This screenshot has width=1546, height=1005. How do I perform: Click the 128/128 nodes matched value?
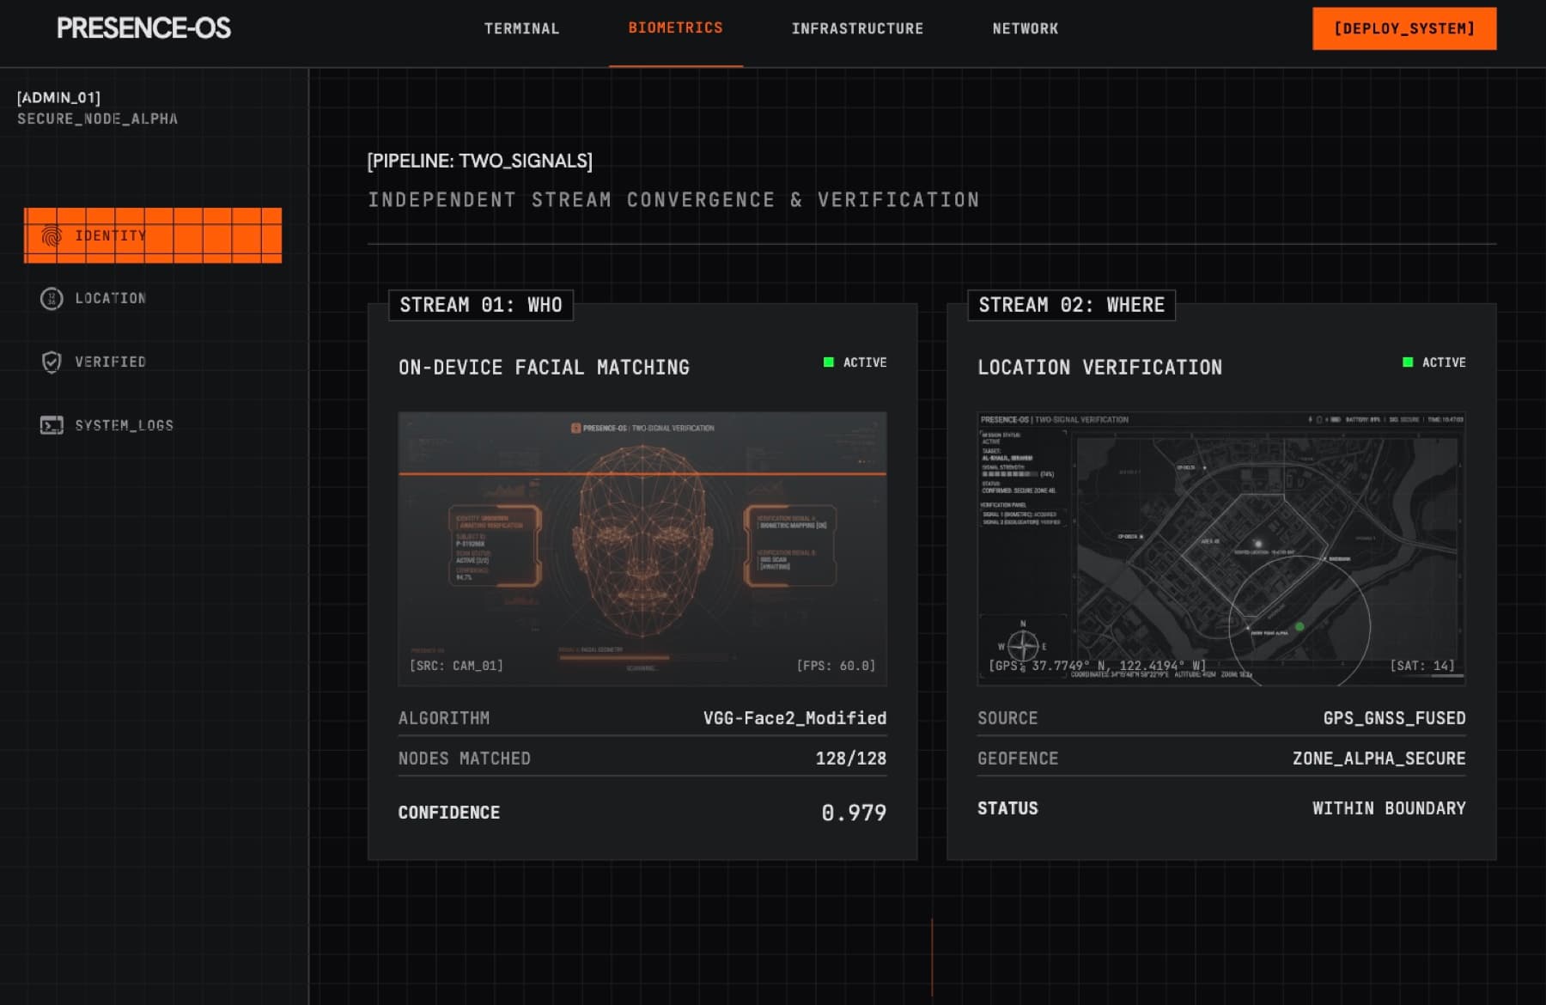pos(850,758)
